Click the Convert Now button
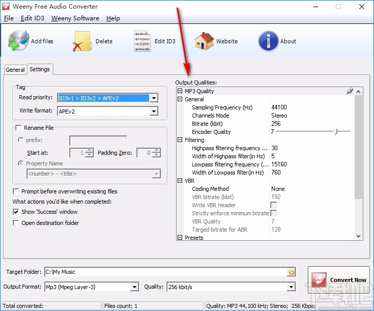 (339, 280)
